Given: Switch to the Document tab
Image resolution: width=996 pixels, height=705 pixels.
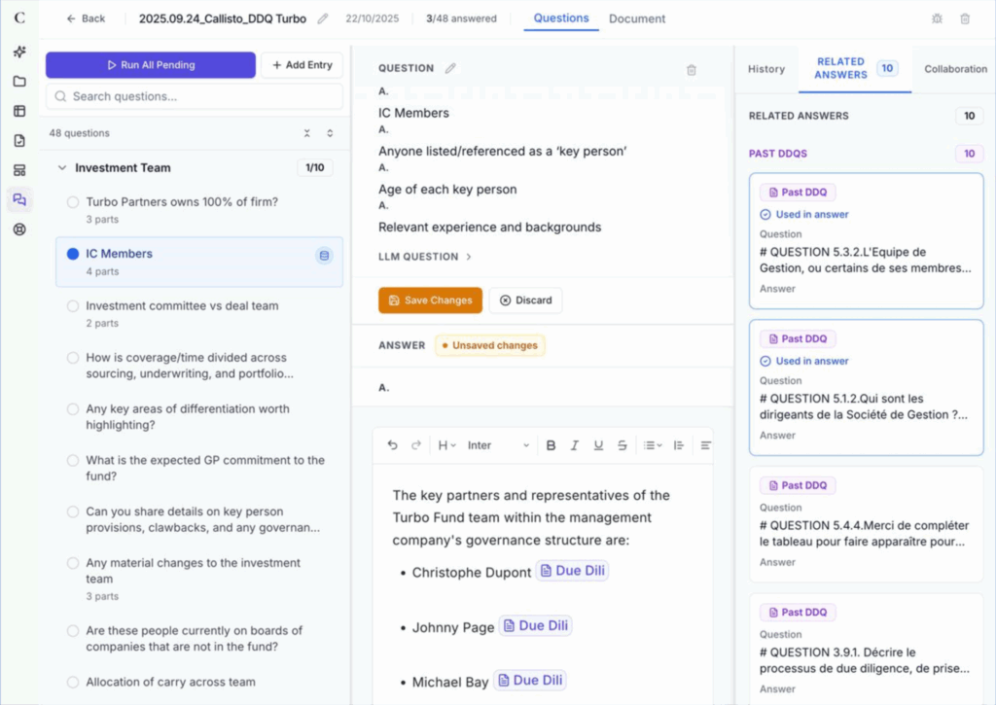Looking at the screenshot, I should 637,18.
